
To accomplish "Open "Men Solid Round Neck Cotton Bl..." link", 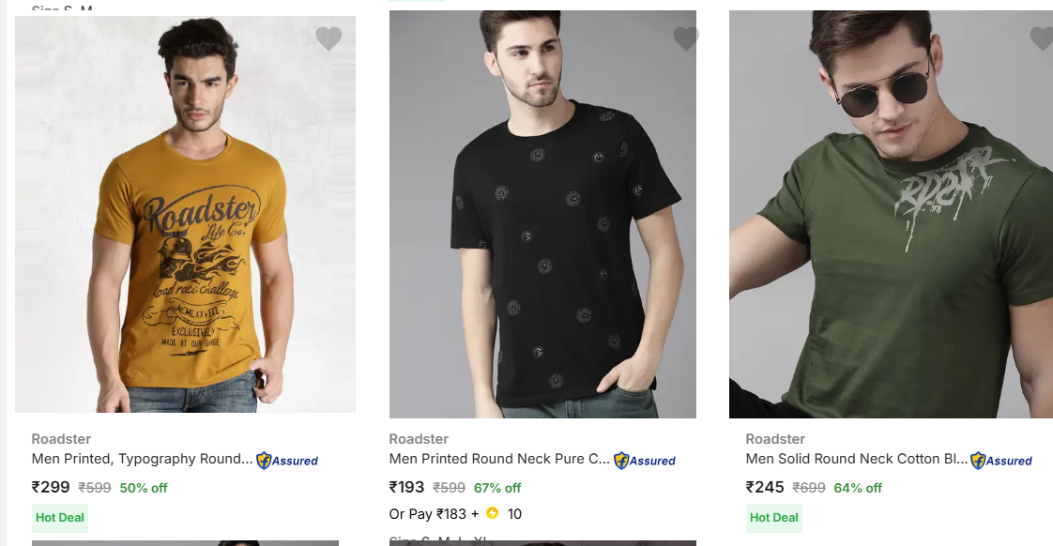I will (x=856, y=459).
